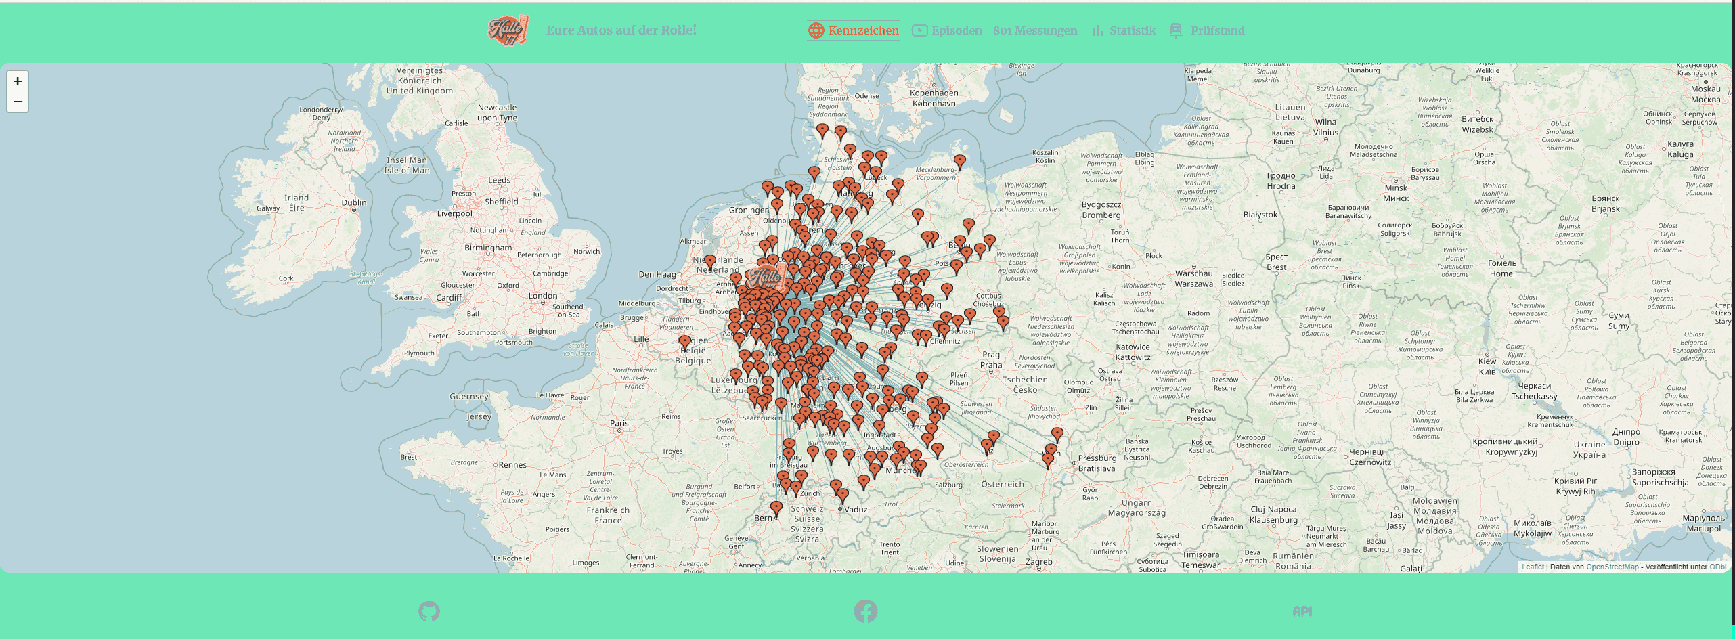Open the Prüfstand tab

click(x=1207, y=30)
